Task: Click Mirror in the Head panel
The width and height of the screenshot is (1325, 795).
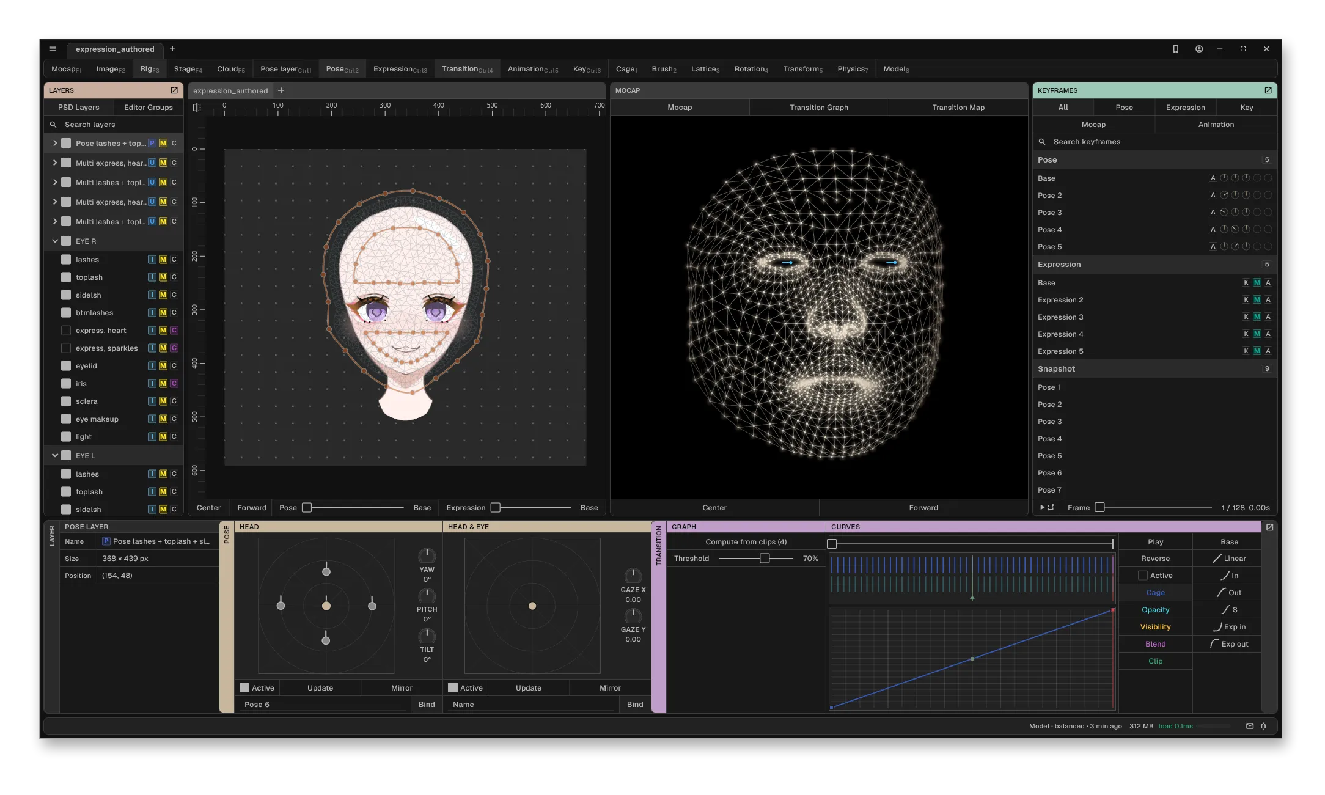Action: tap(402, 687)
